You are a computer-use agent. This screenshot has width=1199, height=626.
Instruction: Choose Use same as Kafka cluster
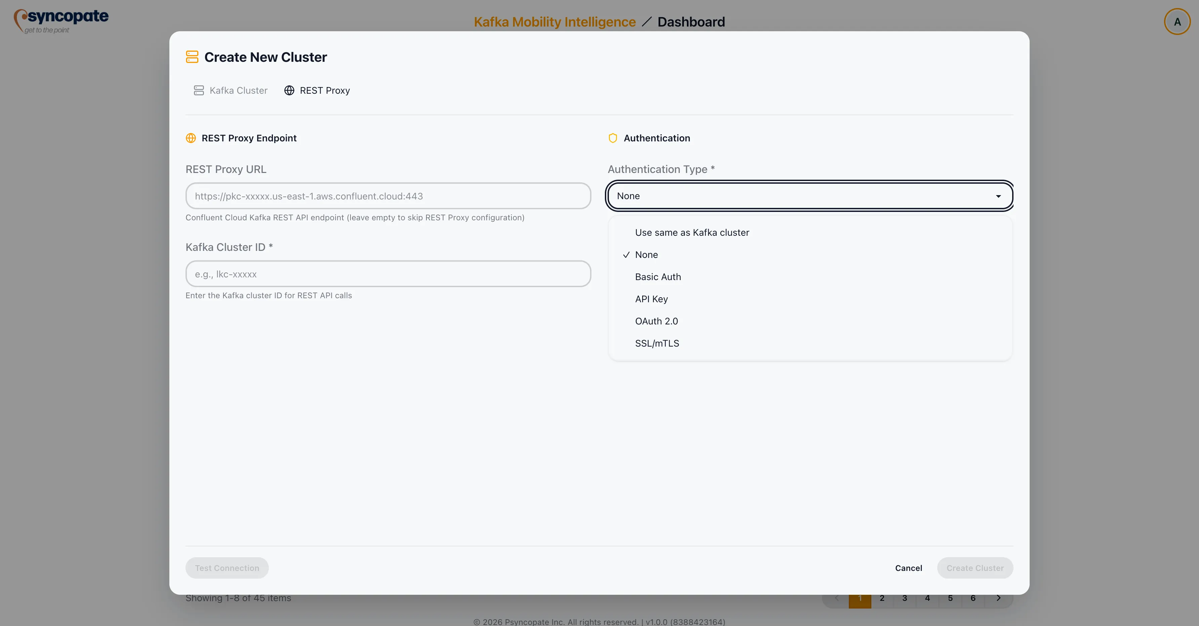[x=692, y=232]
